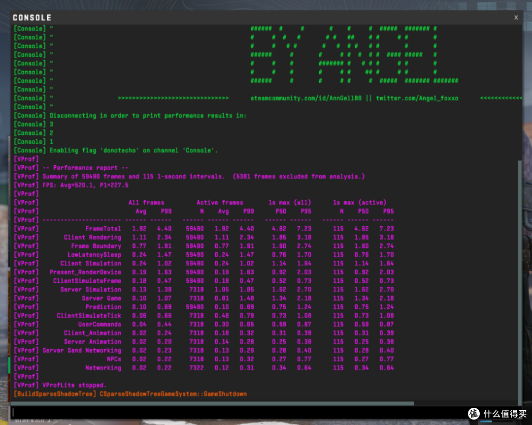Click the 'Server Simulation' row label
The image size is (532, 425).
click(91, 289)
